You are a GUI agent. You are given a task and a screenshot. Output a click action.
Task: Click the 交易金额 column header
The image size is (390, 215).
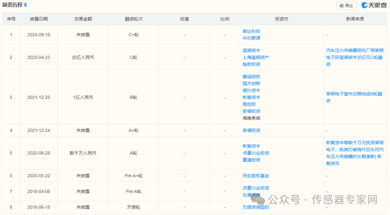(83, 19)
